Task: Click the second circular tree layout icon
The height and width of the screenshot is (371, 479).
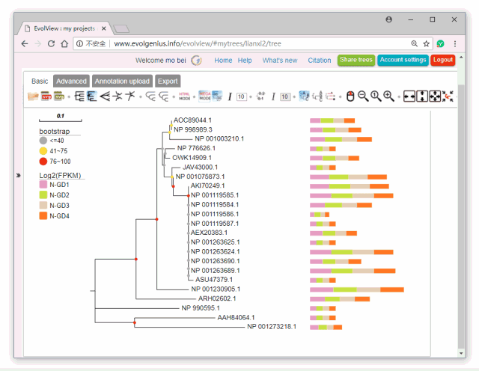Action: point(164,96)
